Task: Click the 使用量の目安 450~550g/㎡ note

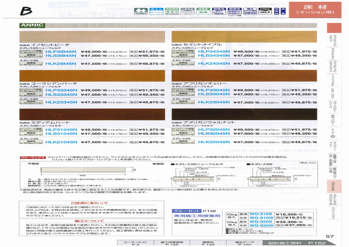Action: click(250, 233)
